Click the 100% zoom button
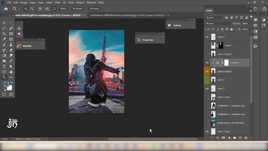 (x=63, y=8)
